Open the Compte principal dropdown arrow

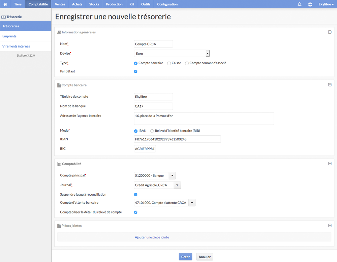coord(172,176)
